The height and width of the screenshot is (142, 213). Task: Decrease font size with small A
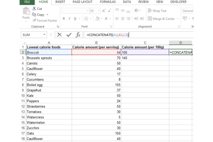[x=109, y=11]
